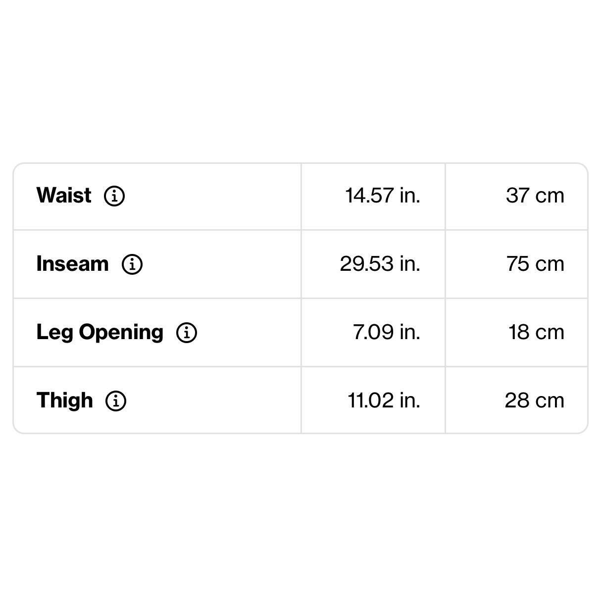The image size is (601, 601).
Task: Select the 7.09 in. leg opening value
Action: (x=387, y=332)
